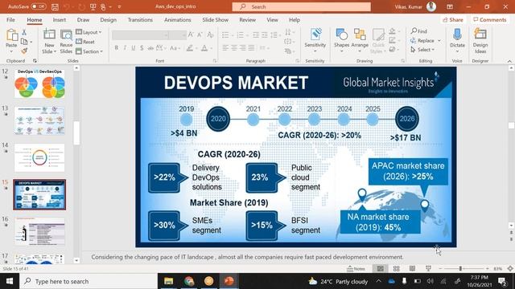The width and height of the screenshot is (515, 289).
Task: Start Slide Show from the status bar
Action: (x=428, y=269)
